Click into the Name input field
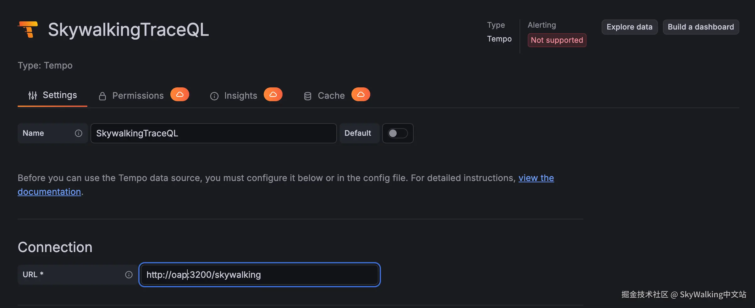 pos(213,133)
